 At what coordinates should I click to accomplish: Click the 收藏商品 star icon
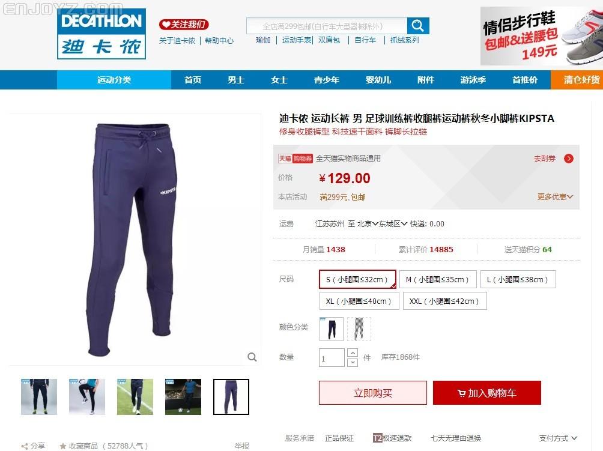pyautogui.click(x=63, y=446)
